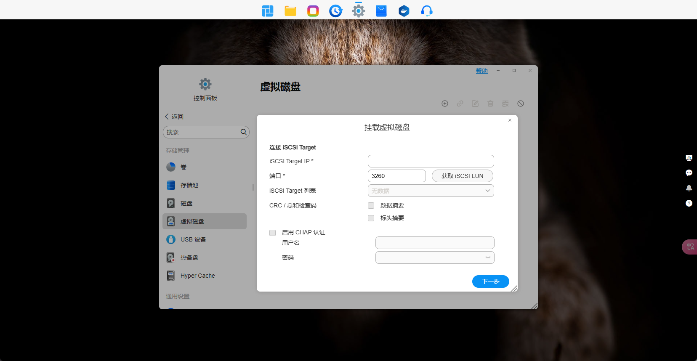Open the yellow folder File Manager icon

pos(290,11)
